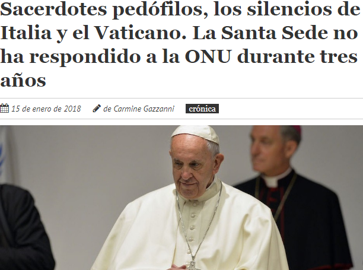Open the article's main photo
This screenshot has height=270, width=363.
coord(181,198)
